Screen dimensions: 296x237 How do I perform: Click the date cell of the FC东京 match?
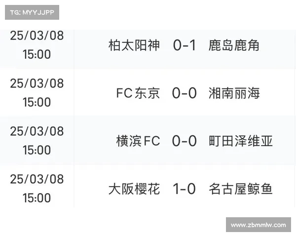[x=37, y=93]
